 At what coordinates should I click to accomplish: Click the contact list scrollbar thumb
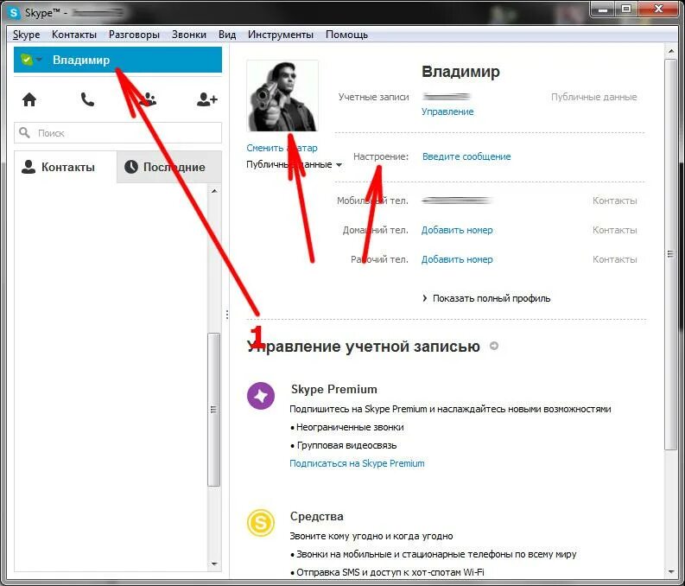tap(213, 410)
